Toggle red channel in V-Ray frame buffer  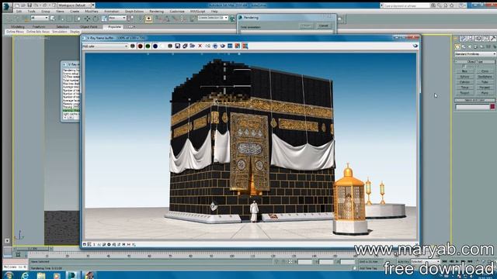pyautogui.click(x=140, y=46)
